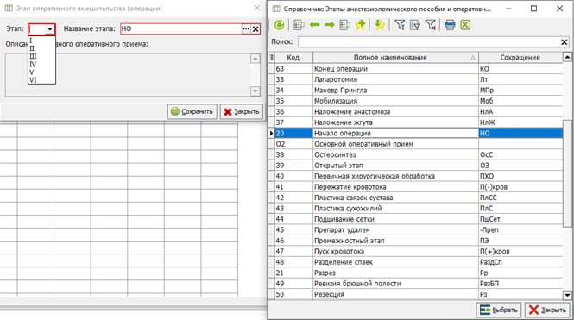Click the Сокращение column header
Screen dimensions: 574x320
tap(520, 58)
